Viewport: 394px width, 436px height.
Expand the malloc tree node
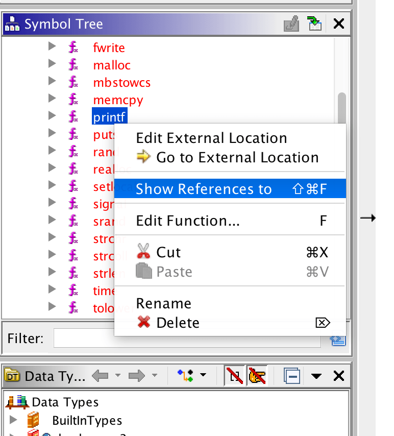coord(52,64)
